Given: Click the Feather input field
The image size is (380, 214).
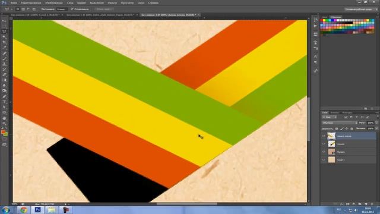Looking at the screenshot, I should pyautogui.click(x=62, y=9).
